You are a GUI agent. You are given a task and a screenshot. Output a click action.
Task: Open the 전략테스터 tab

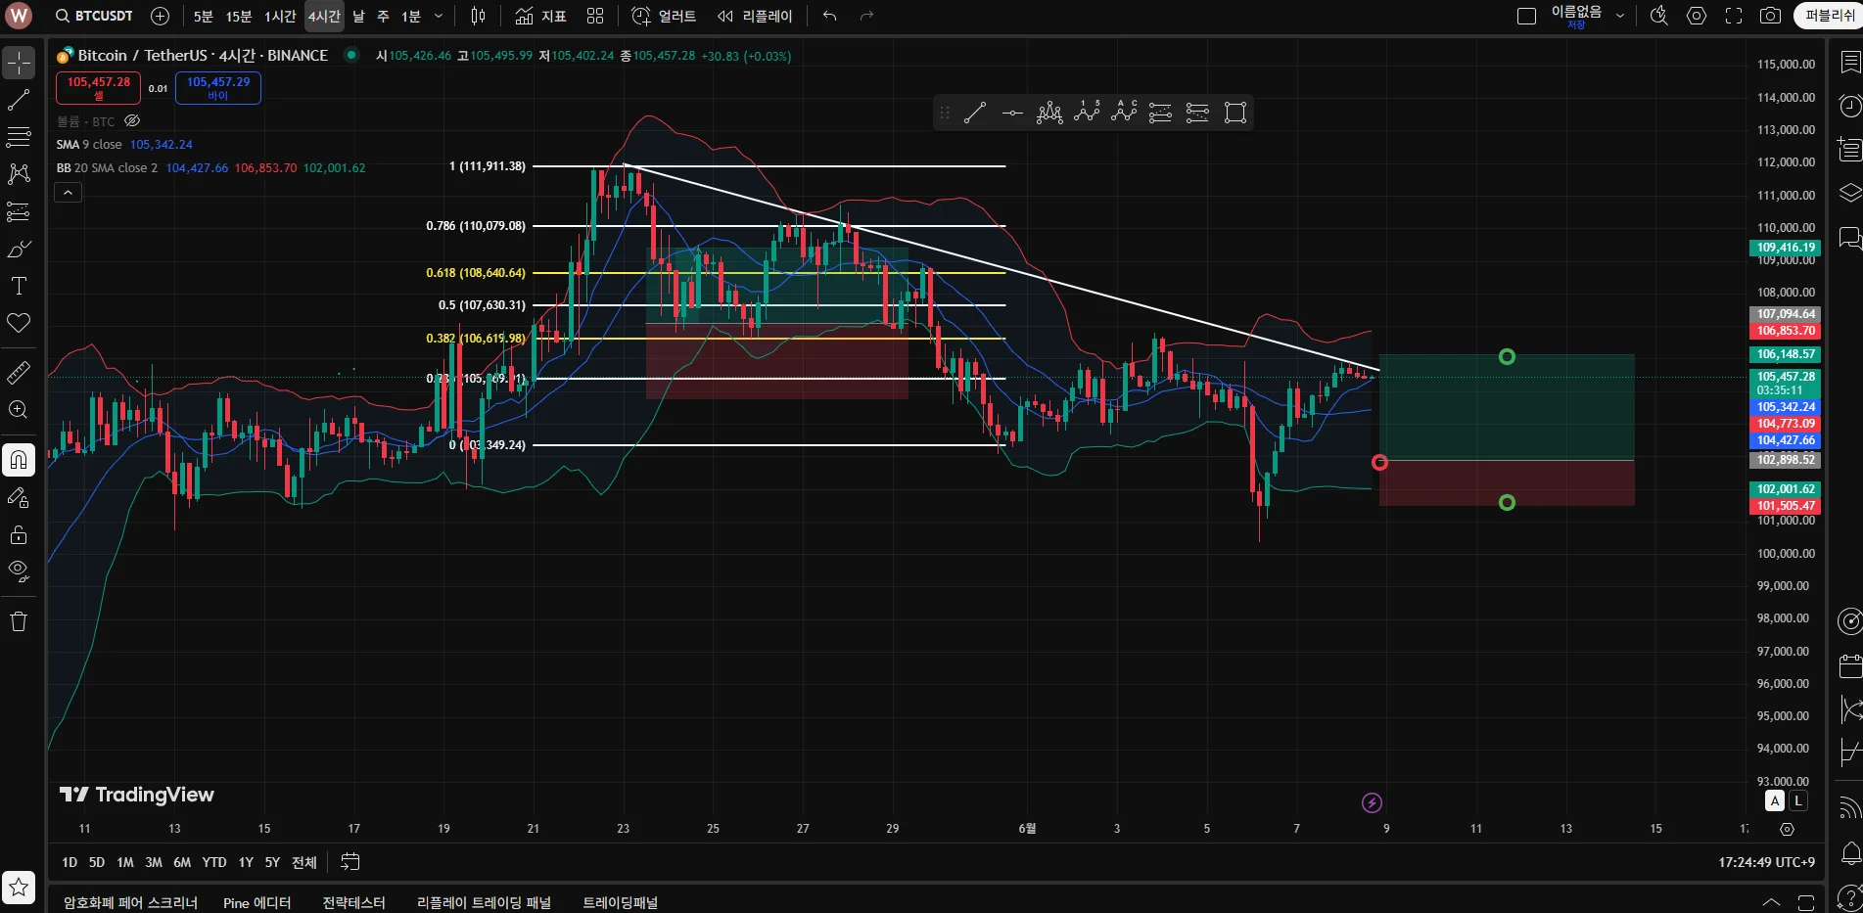(x=353, y=902)
